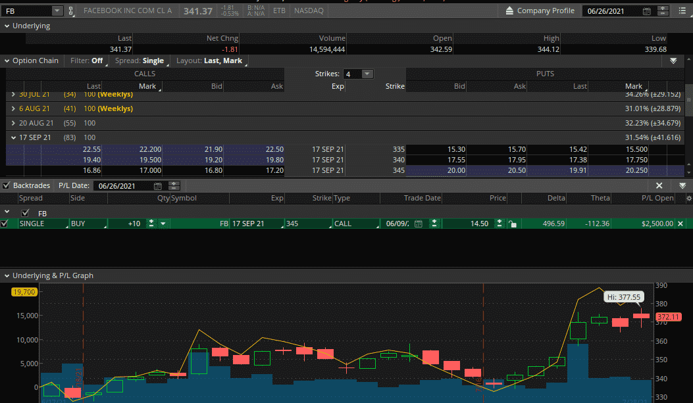Click the Company Profile button
693x403 pixels.
[x=546, y=10]
